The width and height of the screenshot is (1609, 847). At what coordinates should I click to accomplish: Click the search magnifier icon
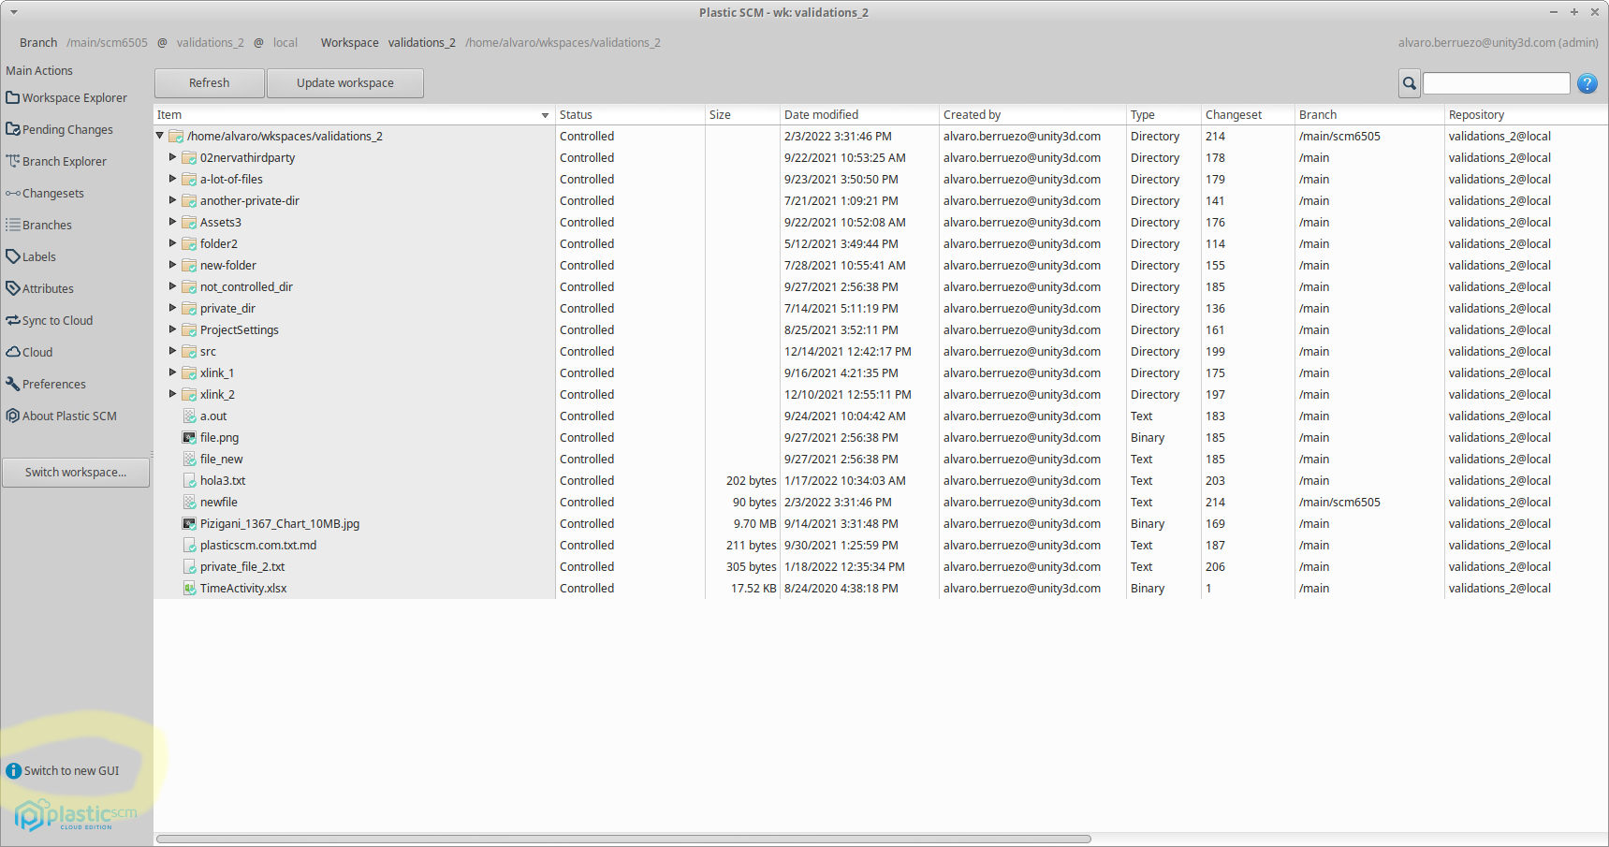pyautogui.click(x=1409, y=83)
